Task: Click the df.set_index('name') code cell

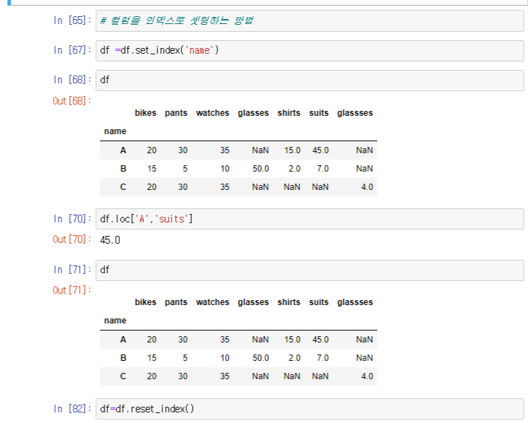Action: (x=309, y=51)
